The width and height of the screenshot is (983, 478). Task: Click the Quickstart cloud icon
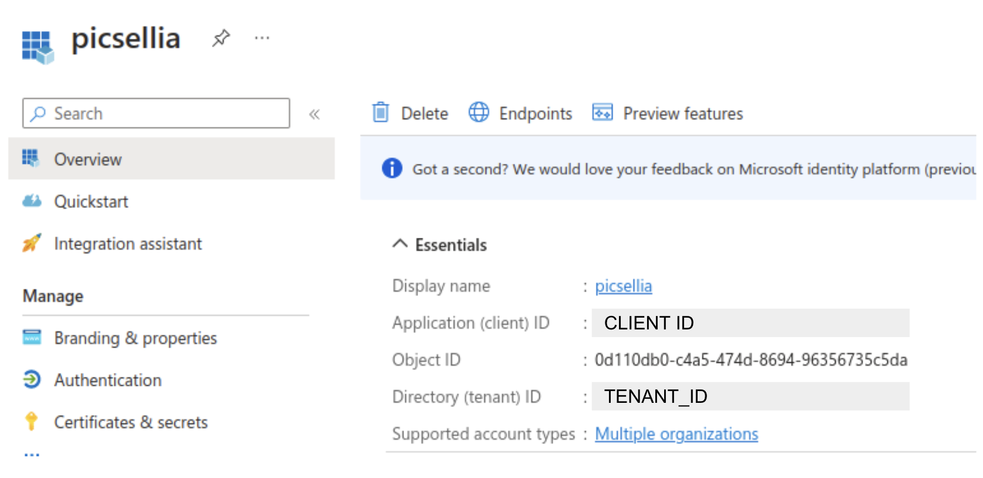(32, 201)
